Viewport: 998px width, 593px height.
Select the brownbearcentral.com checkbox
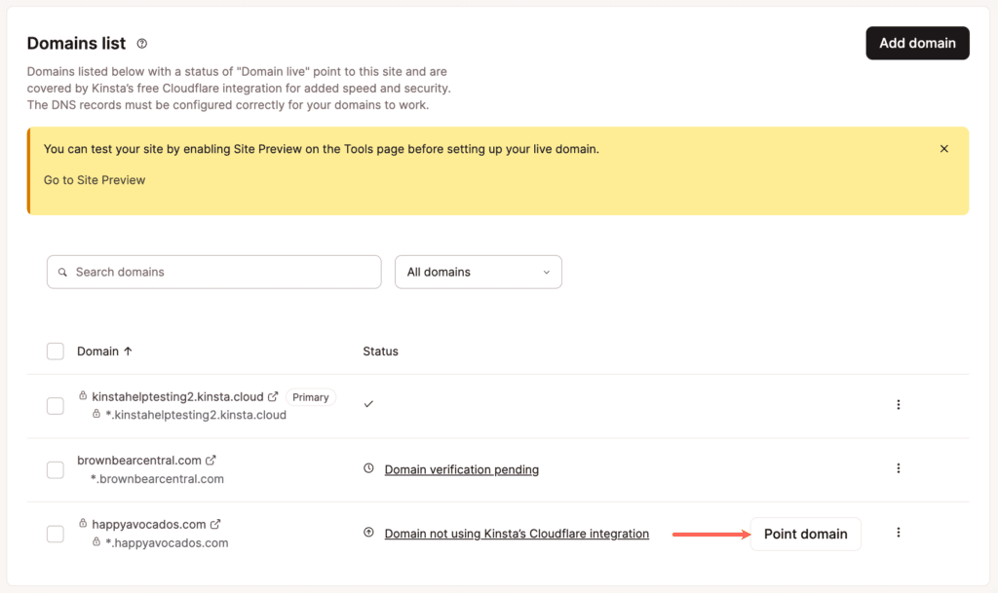[56, 469]
